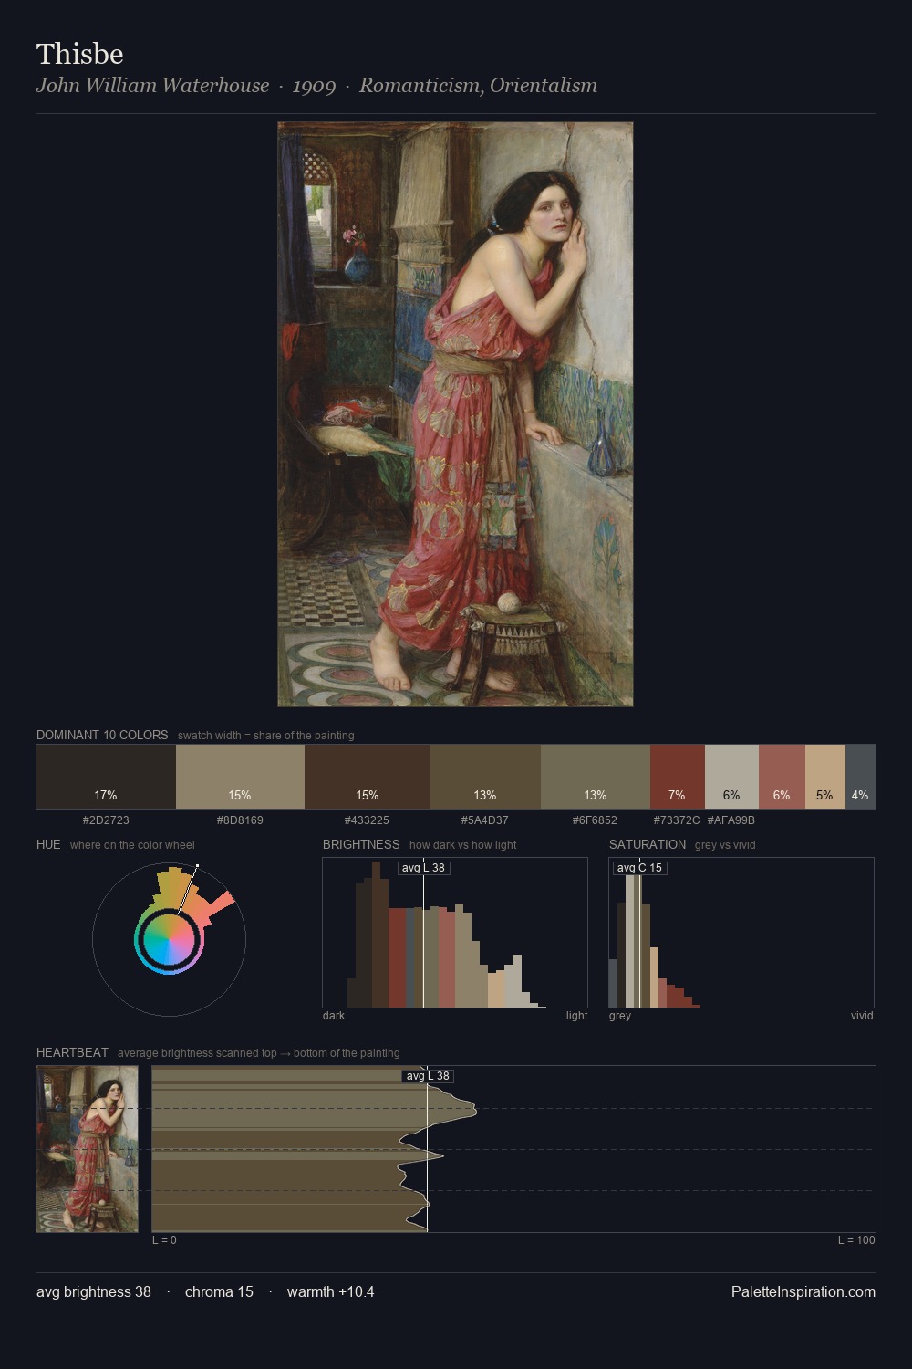Click the heartbeat painting thumbnail

[88, 1149]
